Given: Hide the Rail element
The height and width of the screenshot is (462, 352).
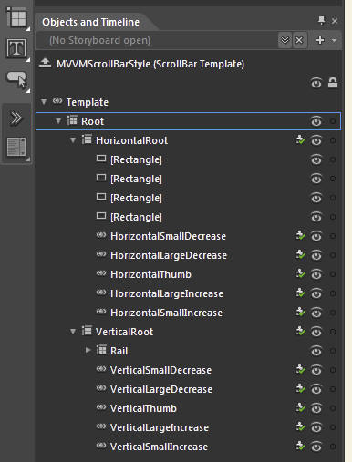Looking at the screenshot, I should coord(316,351).
